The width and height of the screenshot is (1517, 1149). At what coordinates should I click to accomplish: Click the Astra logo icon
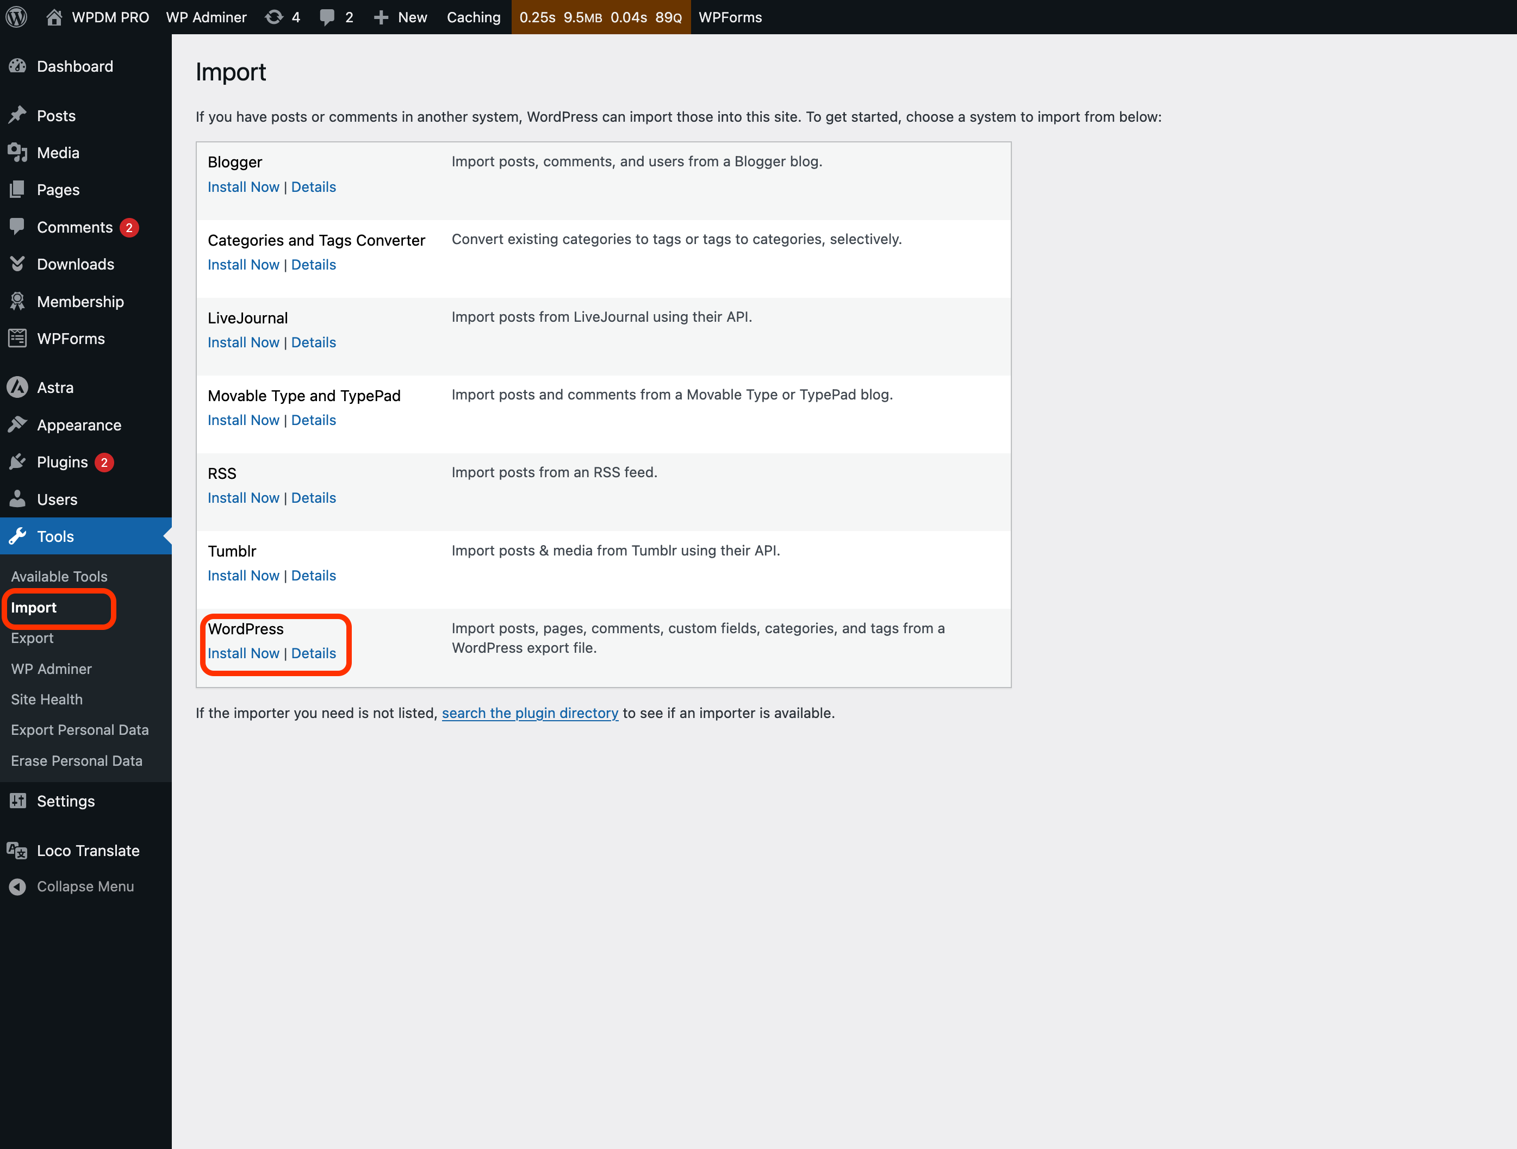pos(18,388)
